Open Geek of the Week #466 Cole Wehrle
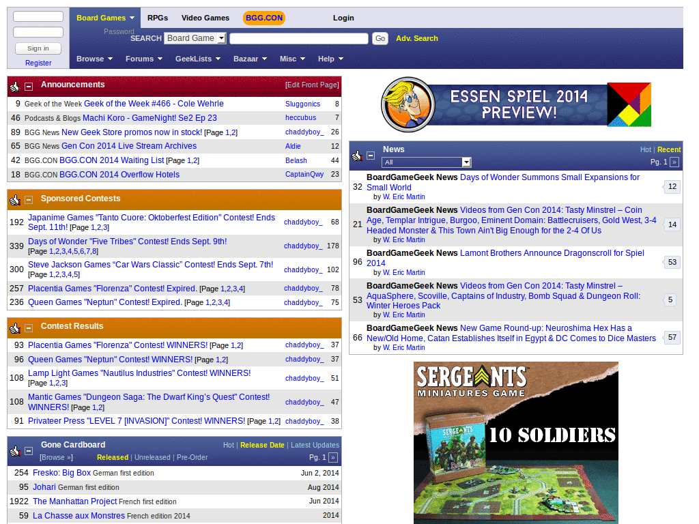The width and height of the screenshot is (699, 524). pyautogui.click(x=154, y=104)
